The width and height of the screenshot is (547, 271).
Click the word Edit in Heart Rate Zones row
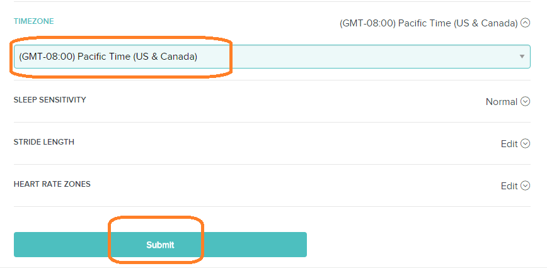[x=509, y=186]
